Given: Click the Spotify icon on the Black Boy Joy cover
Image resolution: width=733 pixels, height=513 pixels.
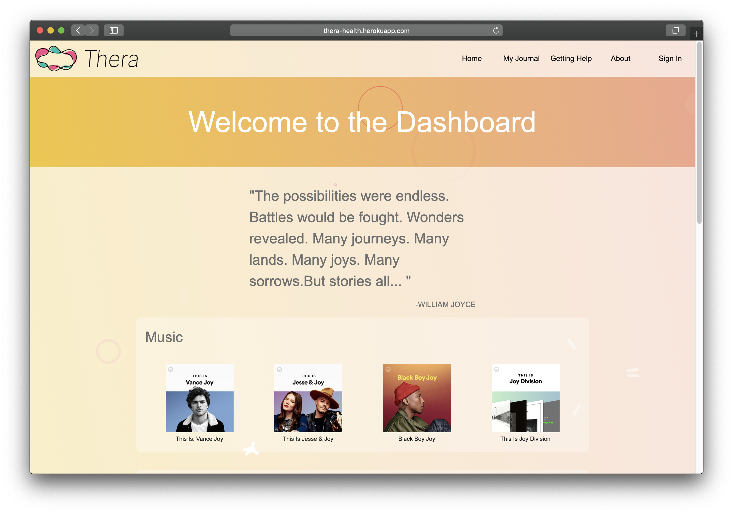Looking at the screenshot, I should pyautogui.click(x=388, y=370).
